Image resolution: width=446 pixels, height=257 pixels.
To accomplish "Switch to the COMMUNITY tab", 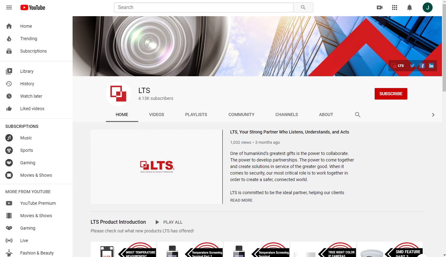I will [241, 114].
